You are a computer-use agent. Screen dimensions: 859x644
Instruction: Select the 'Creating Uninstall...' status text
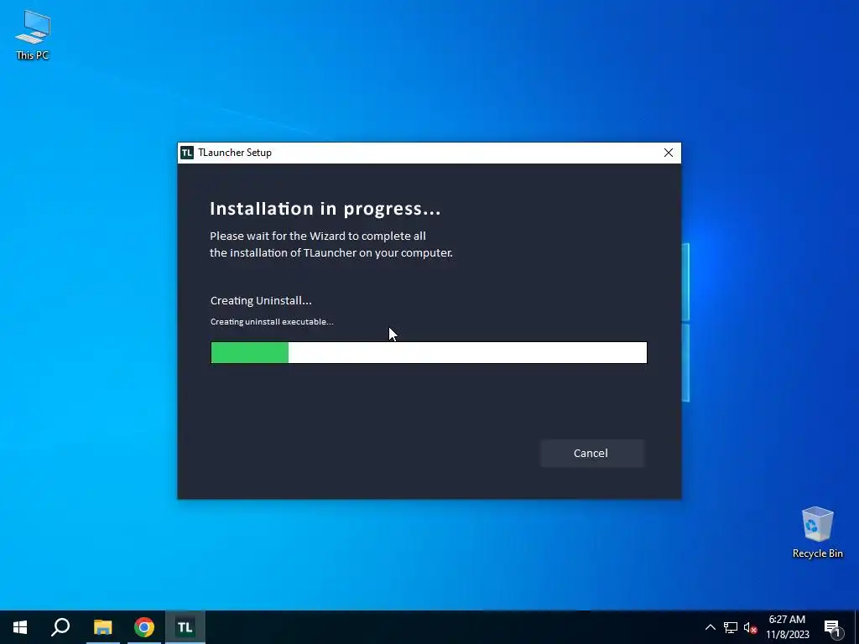pos(261,301)
